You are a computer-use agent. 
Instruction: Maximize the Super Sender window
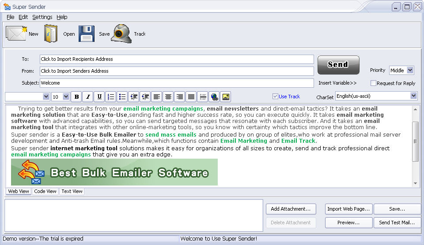407,7
